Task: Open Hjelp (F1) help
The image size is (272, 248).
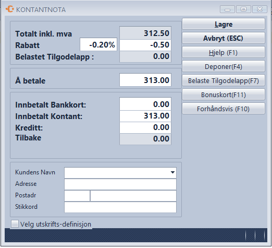Action: click(x=224, y=52)
